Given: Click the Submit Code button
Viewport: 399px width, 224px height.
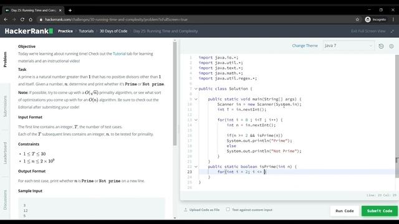Looking at the screenshot, I should pyautogui.click(x=380, y=211).
